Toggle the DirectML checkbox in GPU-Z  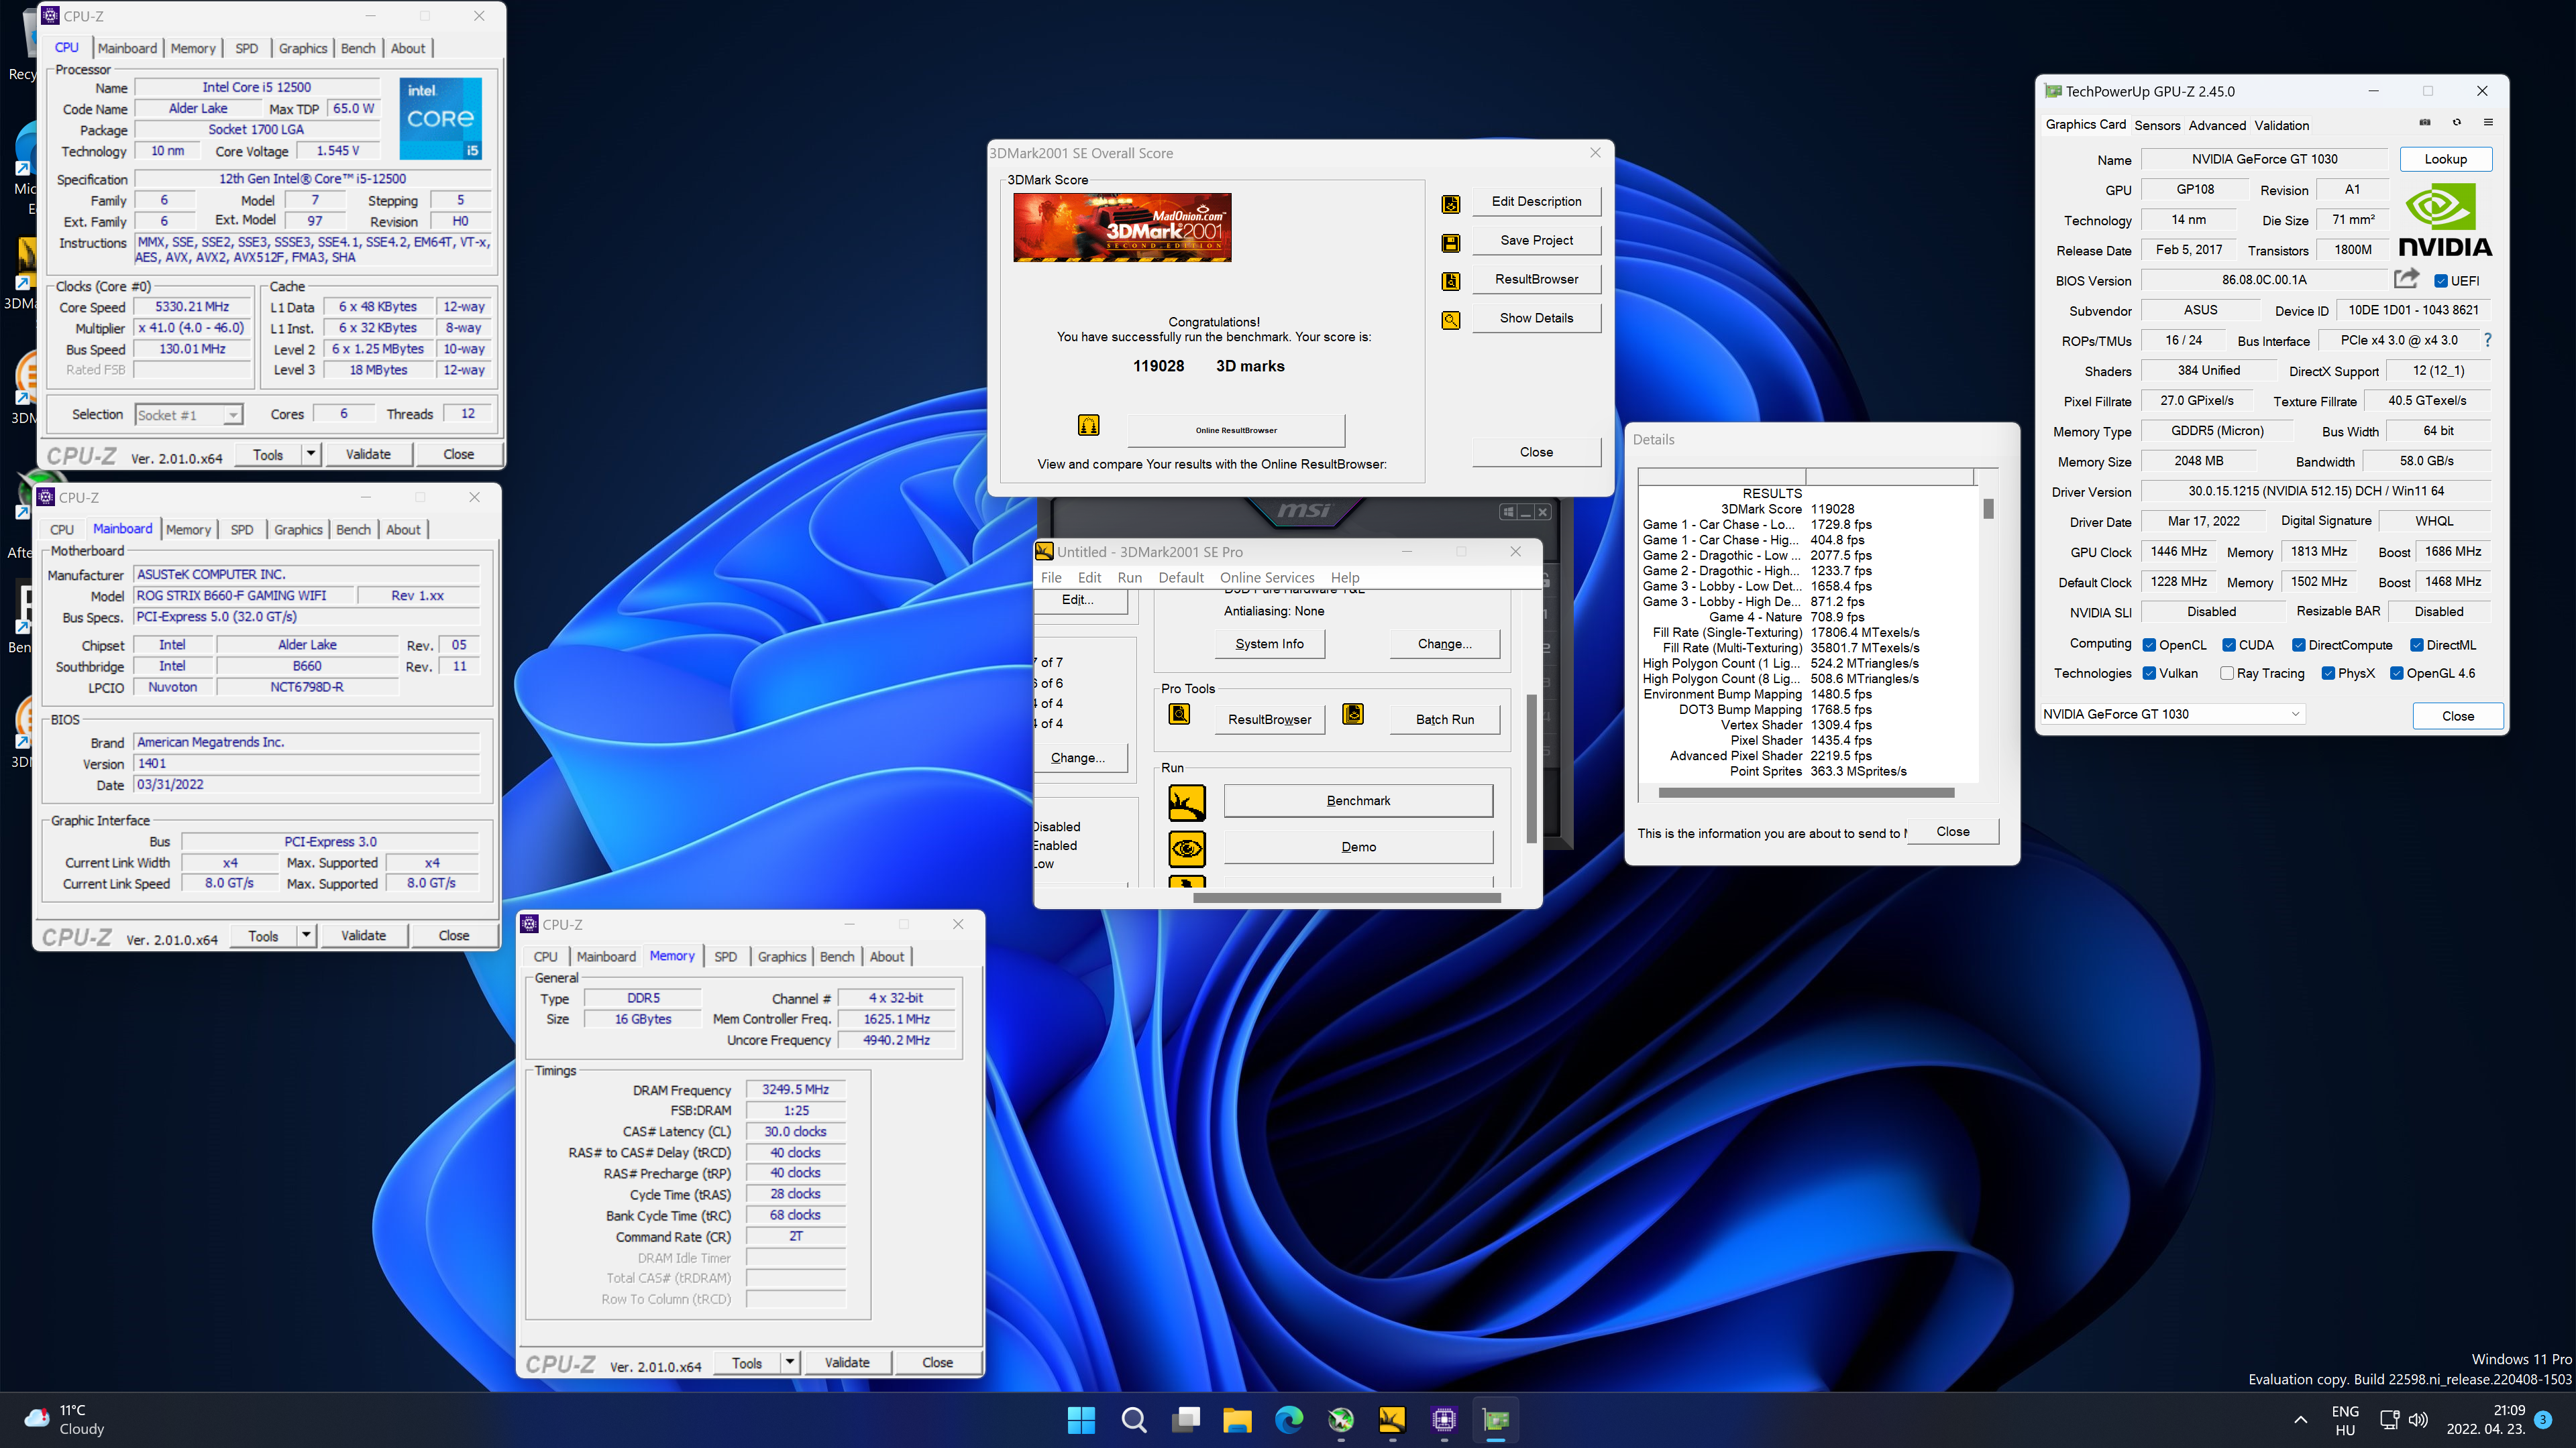point(2416,646)
